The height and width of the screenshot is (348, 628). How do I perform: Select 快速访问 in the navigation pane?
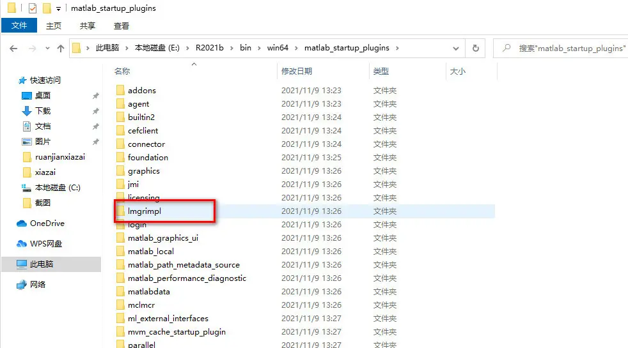[x=45, y=80]
